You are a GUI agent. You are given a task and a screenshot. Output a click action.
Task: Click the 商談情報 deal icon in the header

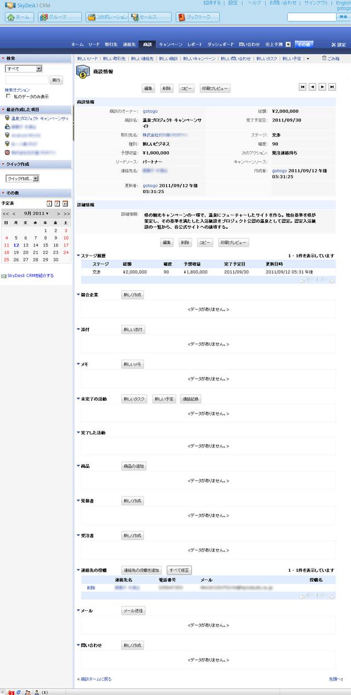[83, 73]
